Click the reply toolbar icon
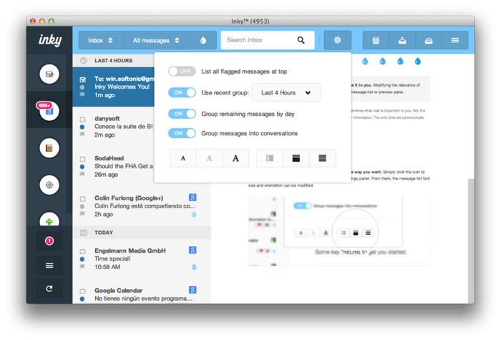Screen dimensions: 501x340 pos(429,40)
